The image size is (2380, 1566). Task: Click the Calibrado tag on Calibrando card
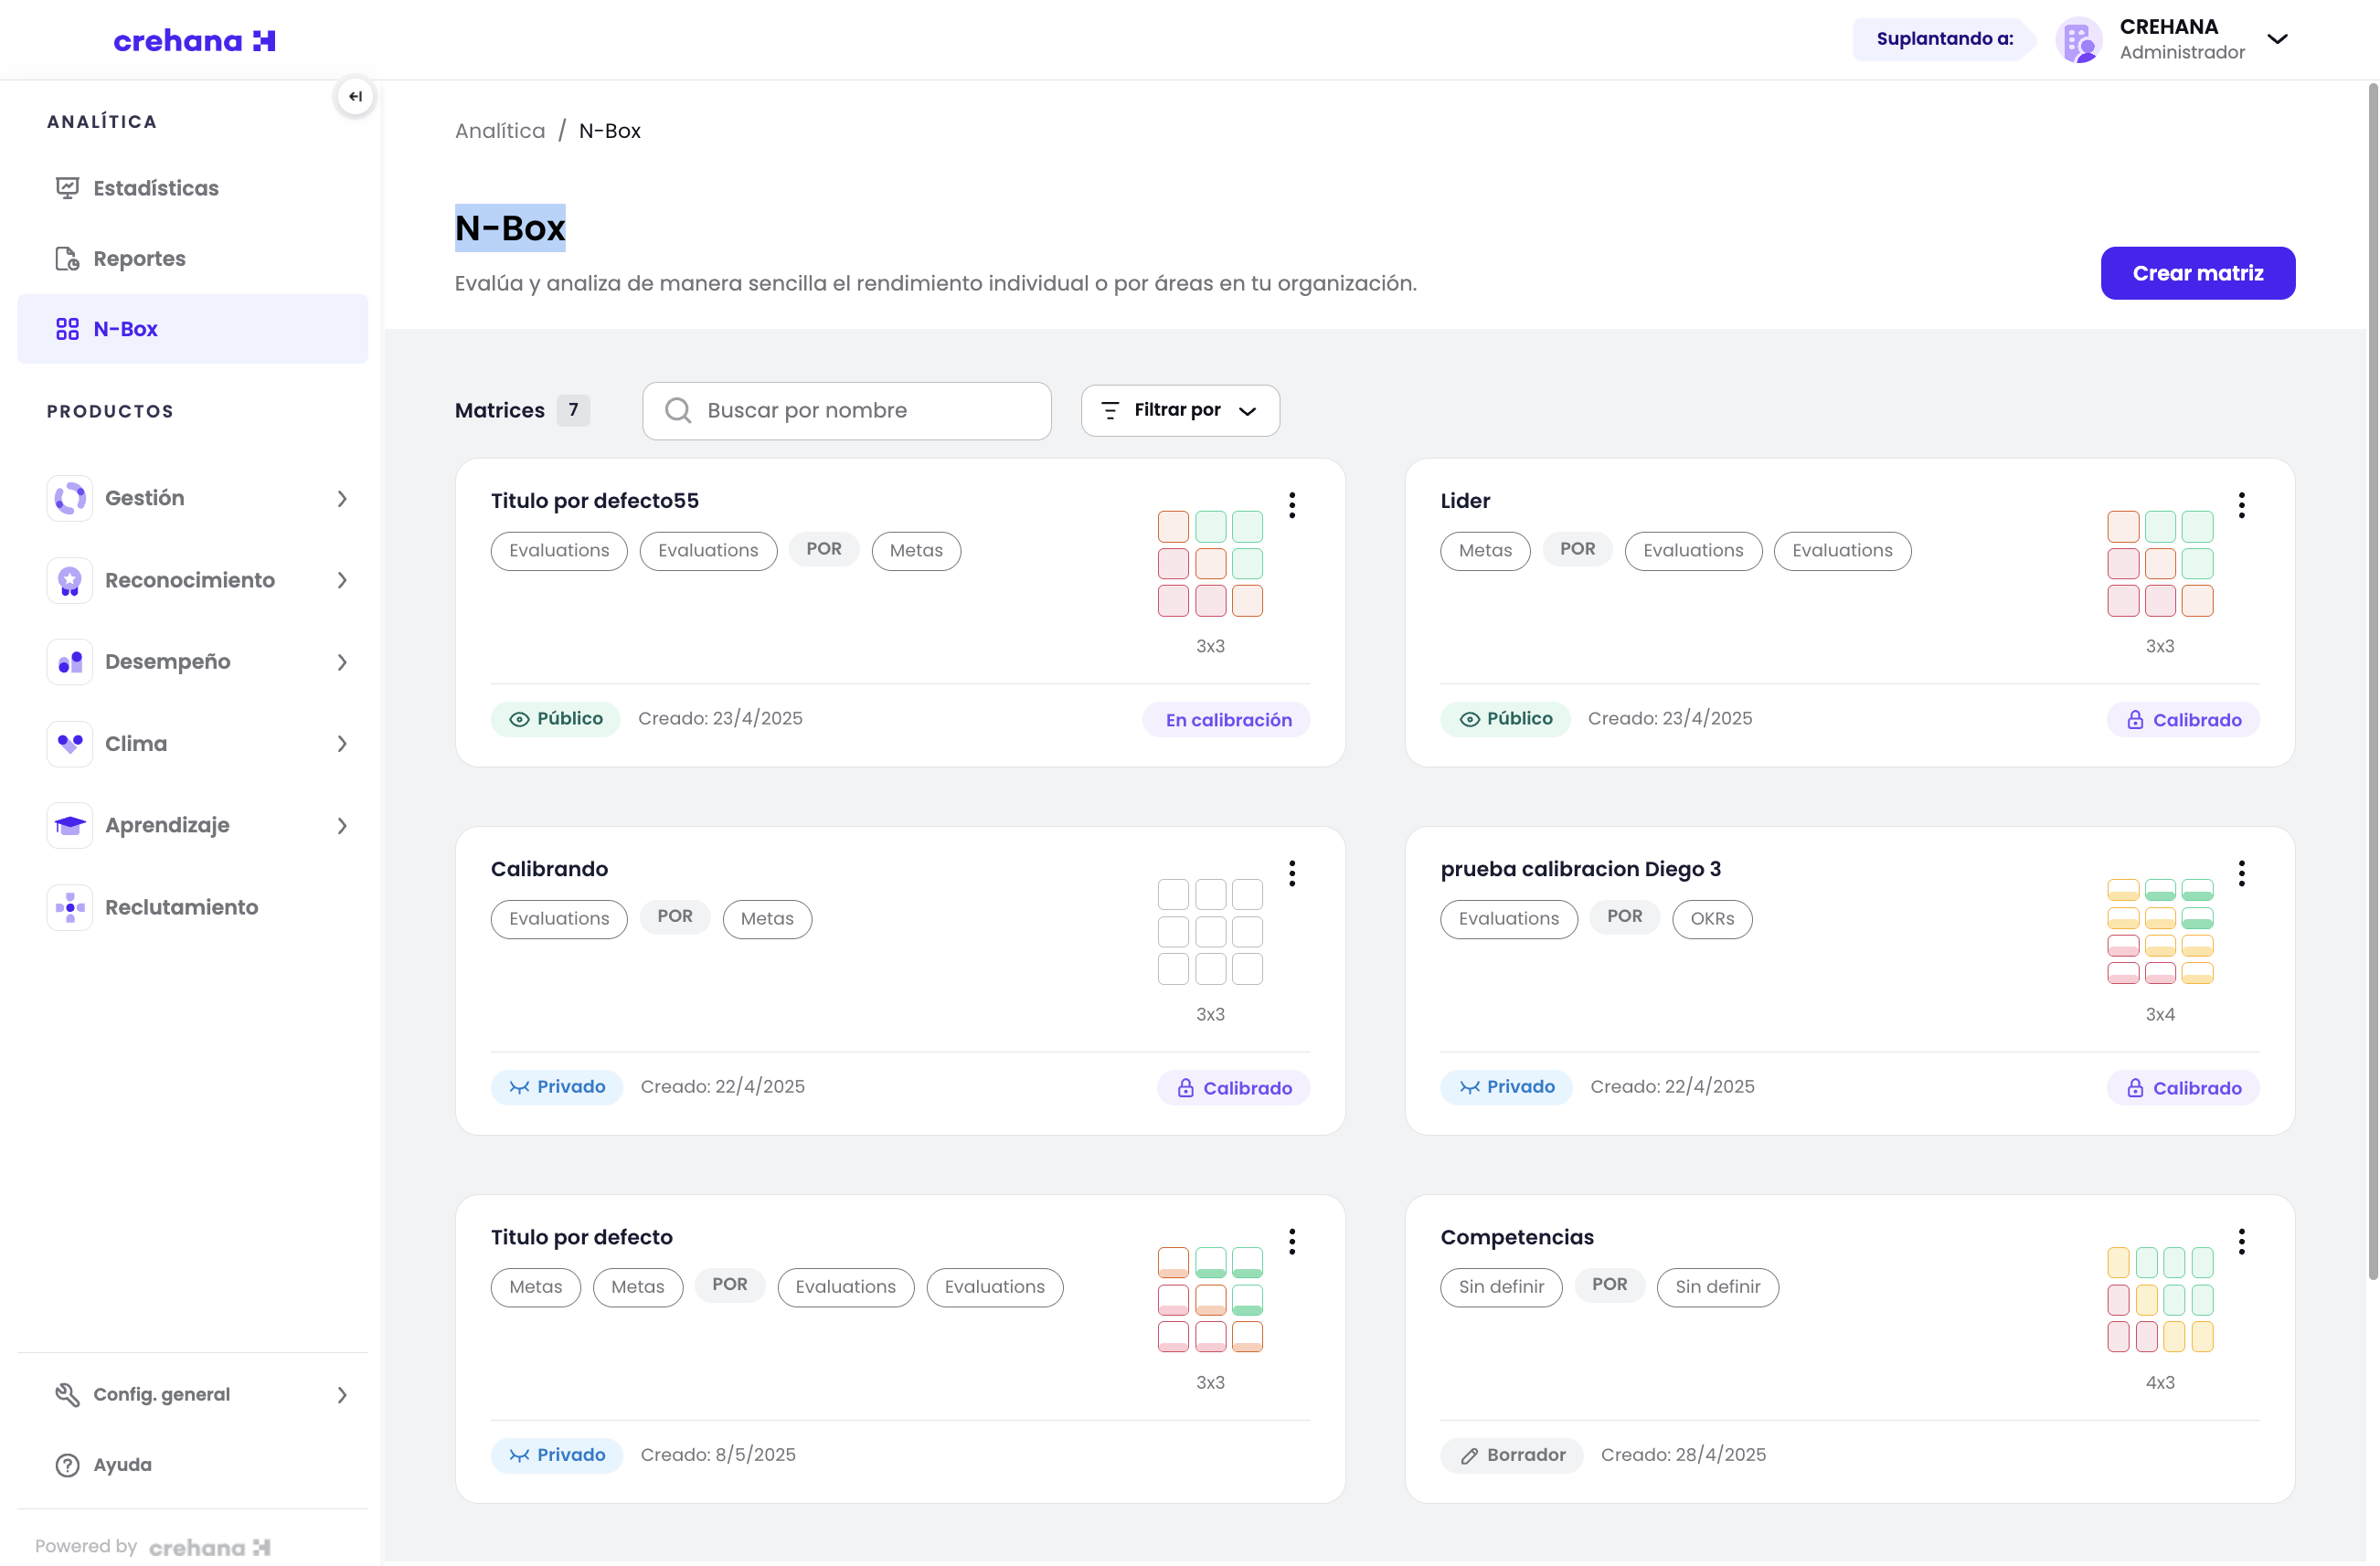1234,1088
